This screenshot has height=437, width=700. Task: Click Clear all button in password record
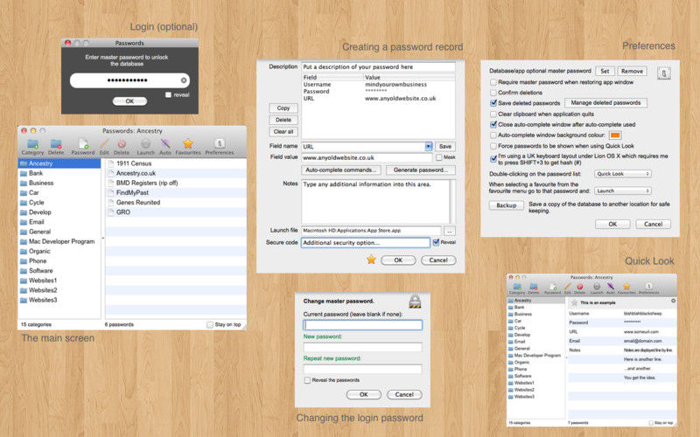[x=283, y=132]
